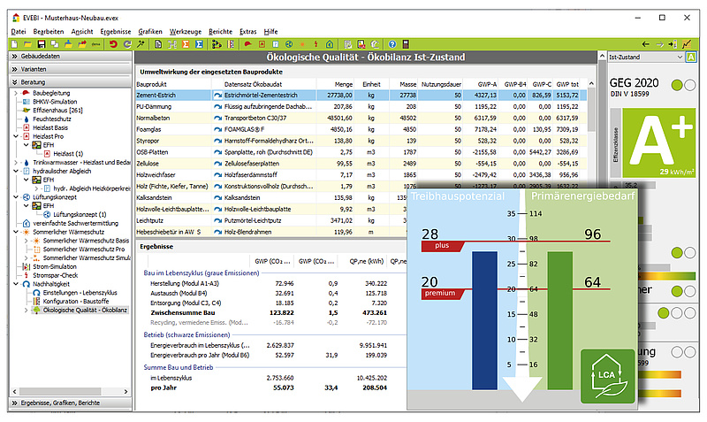This screenshot has height=422, width=707.
Task: Select the empty circle beside GEG 2020
Action: tap(690, 85)
